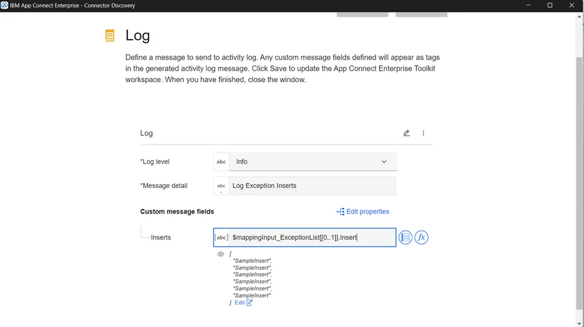The width and height of the screenshot is (584, 327).
Task: Click the pencil edit icon beside Log
Action: (x=406, y=133)
